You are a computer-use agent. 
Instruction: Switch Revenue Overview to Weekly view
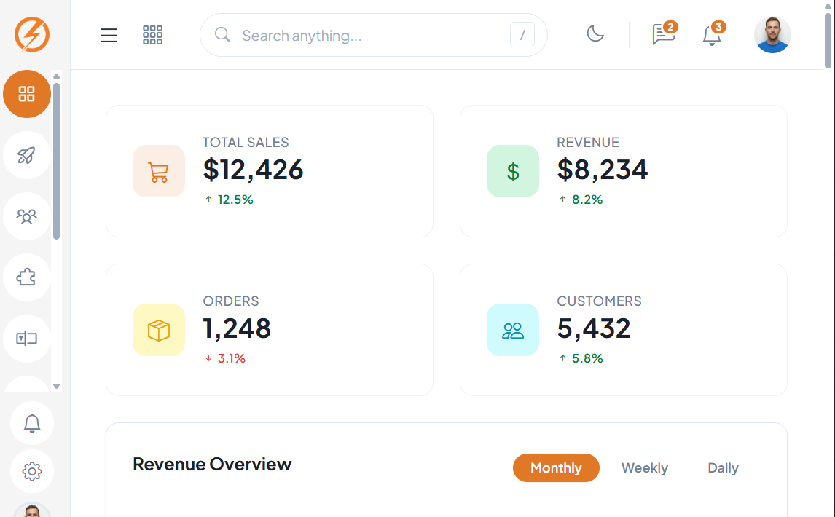point(644,467)
